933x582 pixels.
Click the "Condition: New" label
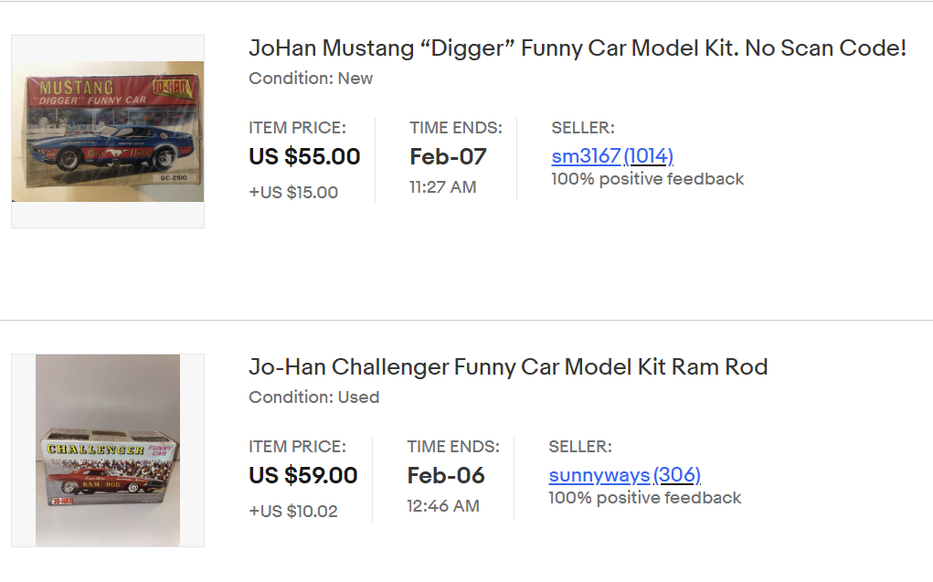(311, 79)
